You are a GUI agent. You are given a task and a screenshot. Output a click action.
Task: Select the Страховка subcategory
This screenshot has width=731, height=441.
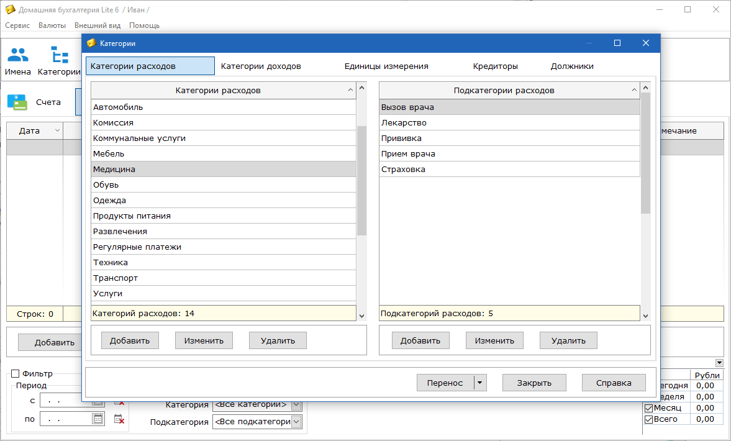click(509, 169)
